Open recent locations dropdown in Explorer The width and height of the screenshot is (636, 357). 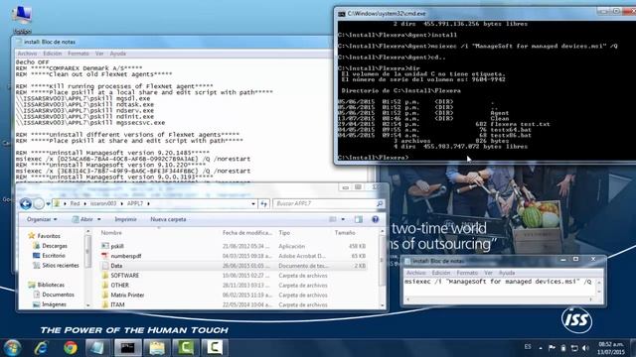click(x=49, y=203)
